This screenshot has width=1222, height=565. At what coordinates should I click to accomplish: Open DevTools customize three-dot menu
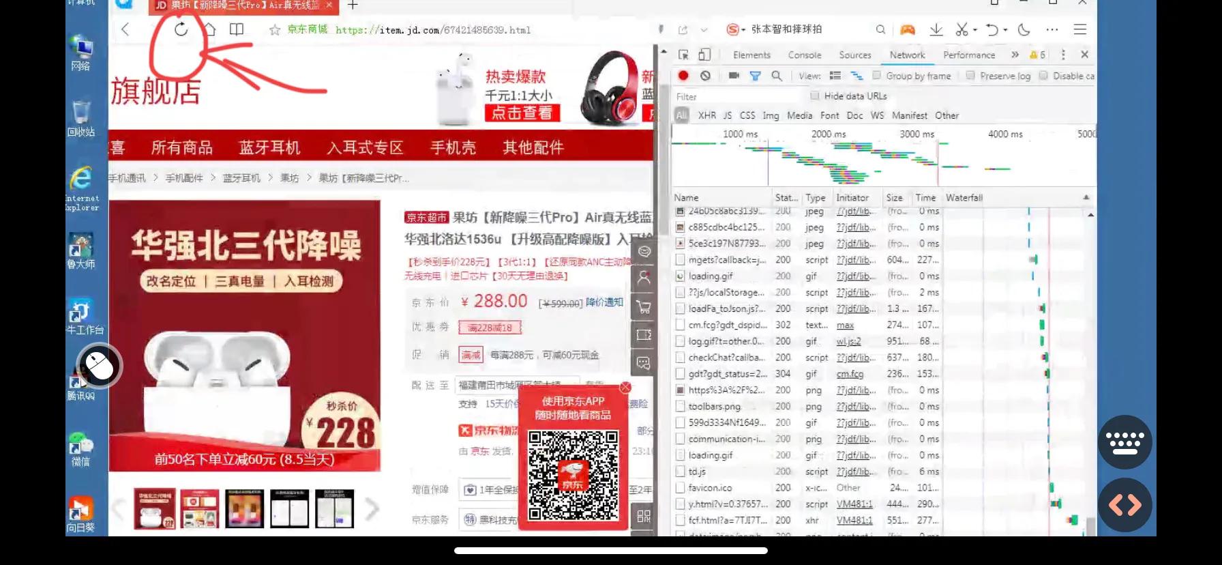tap(1062, 55)
